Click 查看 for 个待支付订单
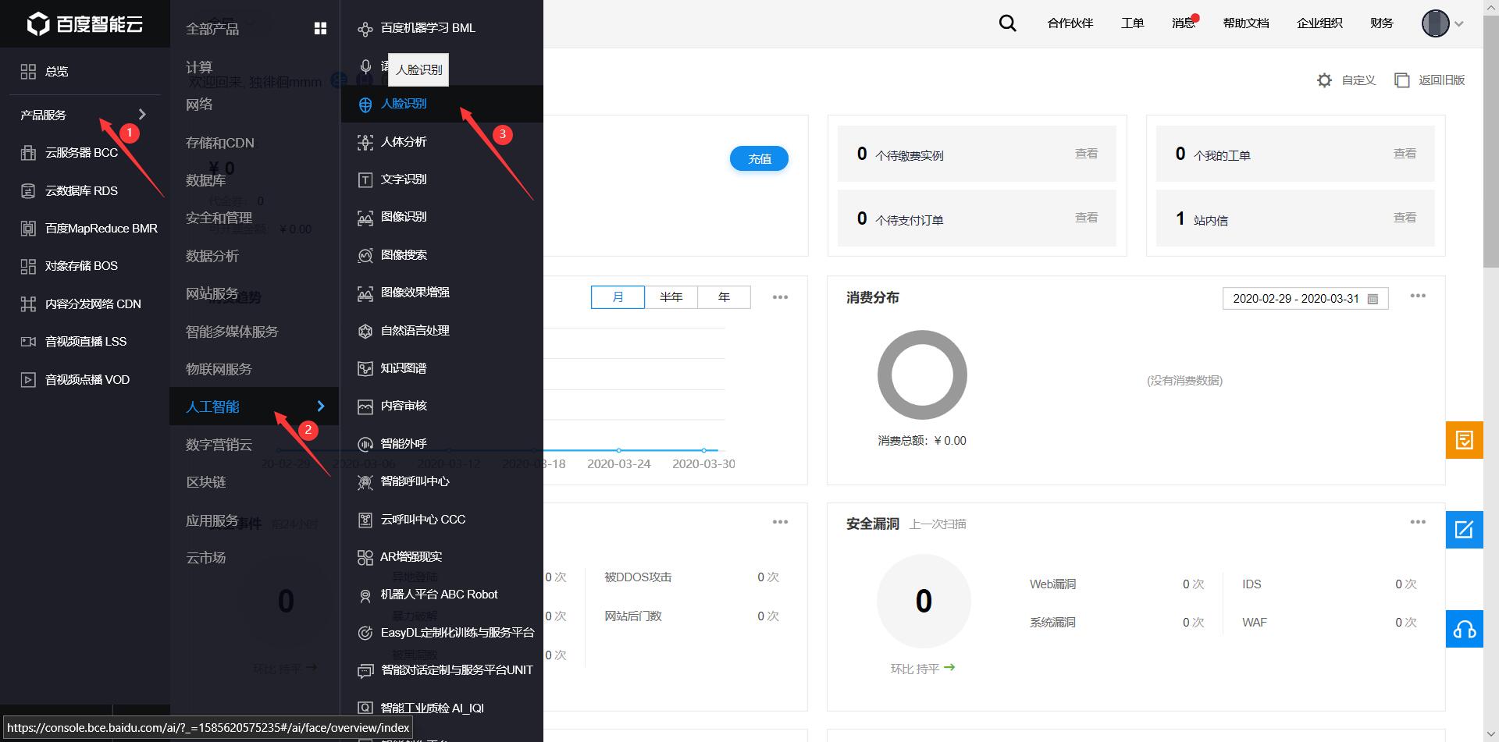1499x742 pixels. 1086,218
